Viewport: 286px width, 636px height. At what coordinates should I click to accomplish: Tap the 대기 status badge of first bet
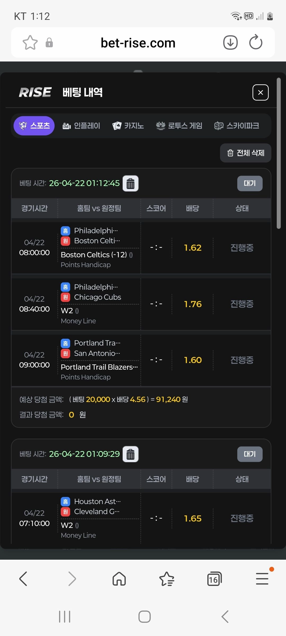pos(250,183)
